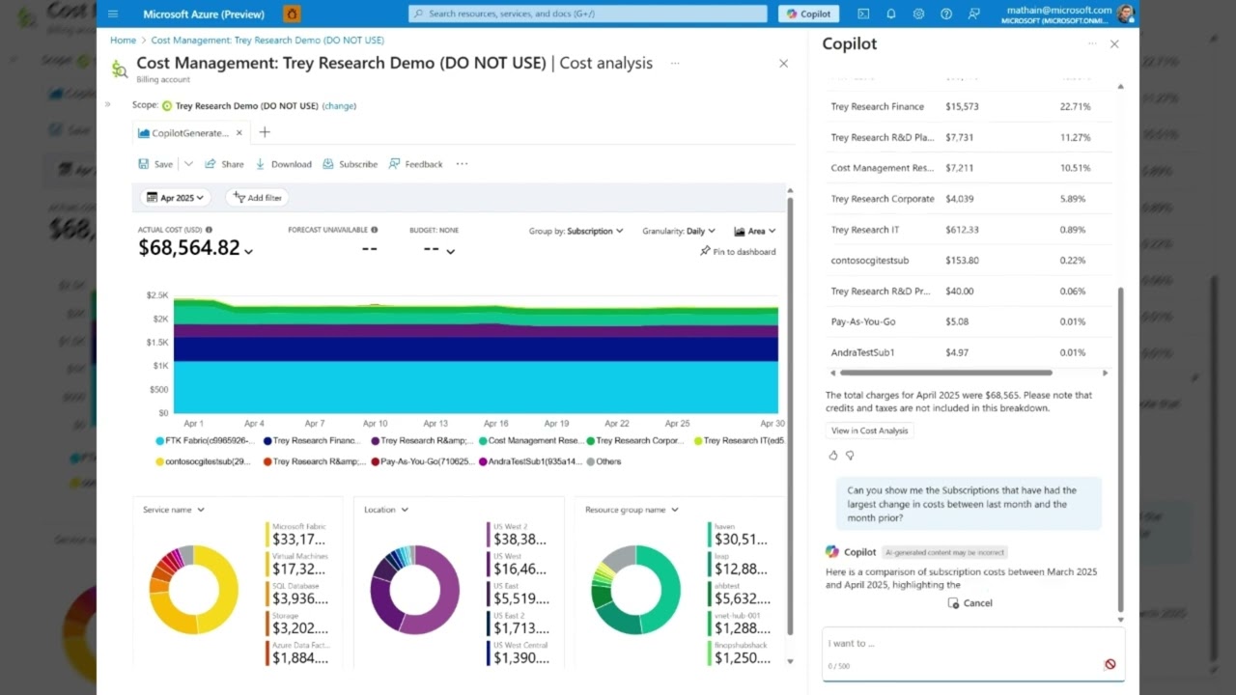Open the Save dropdown arrow

[188, 164]
